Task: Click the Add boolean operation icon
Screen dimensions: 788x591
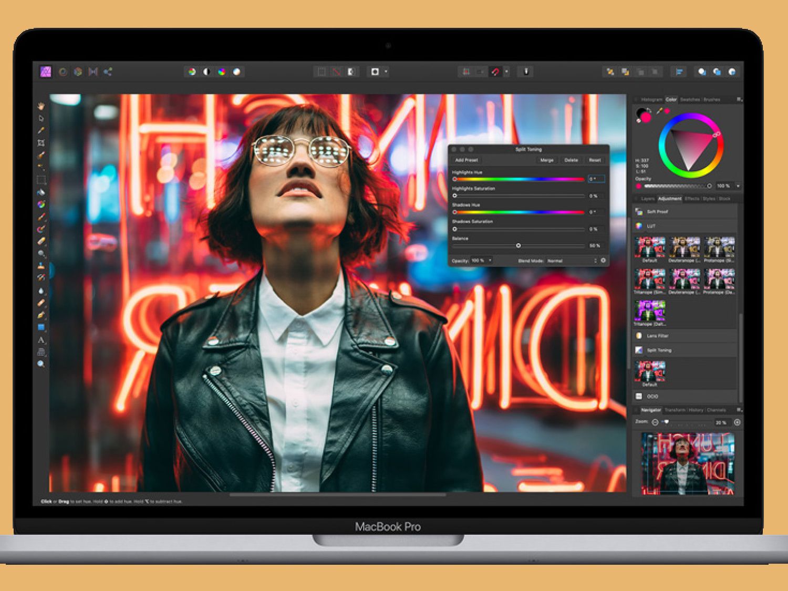Action: 702,71
